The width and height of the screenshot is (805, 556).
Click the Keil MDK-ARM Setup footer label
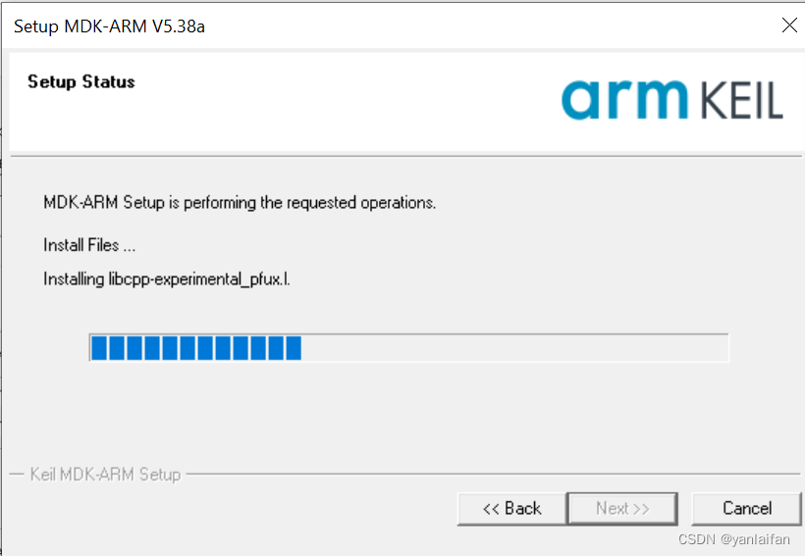105,475
